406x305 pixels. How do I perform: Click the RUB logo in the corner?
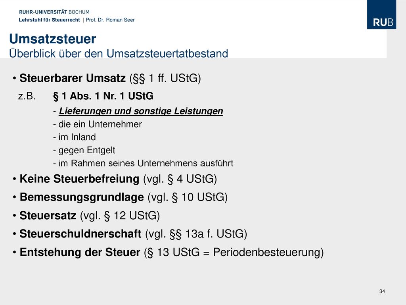tap(381, 15)
